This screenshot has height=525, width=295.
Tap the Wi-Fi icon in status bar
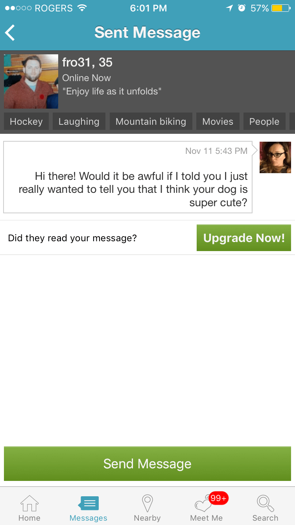[82, 8]
